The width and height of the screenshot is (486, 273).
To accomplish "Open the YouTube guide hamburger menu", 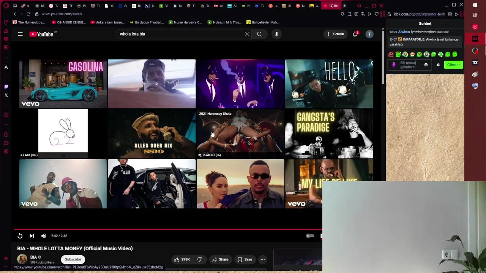I will click(20, 34).
